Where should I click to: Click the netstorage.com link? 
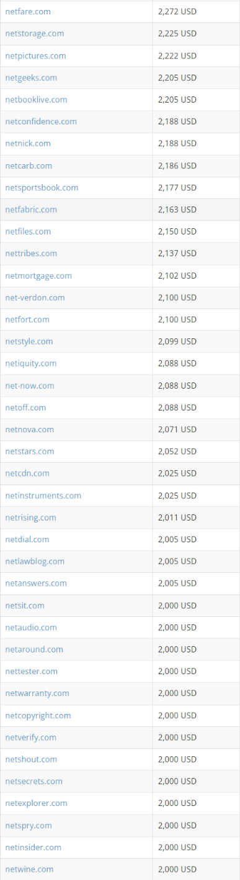click(x=34, y=34)
